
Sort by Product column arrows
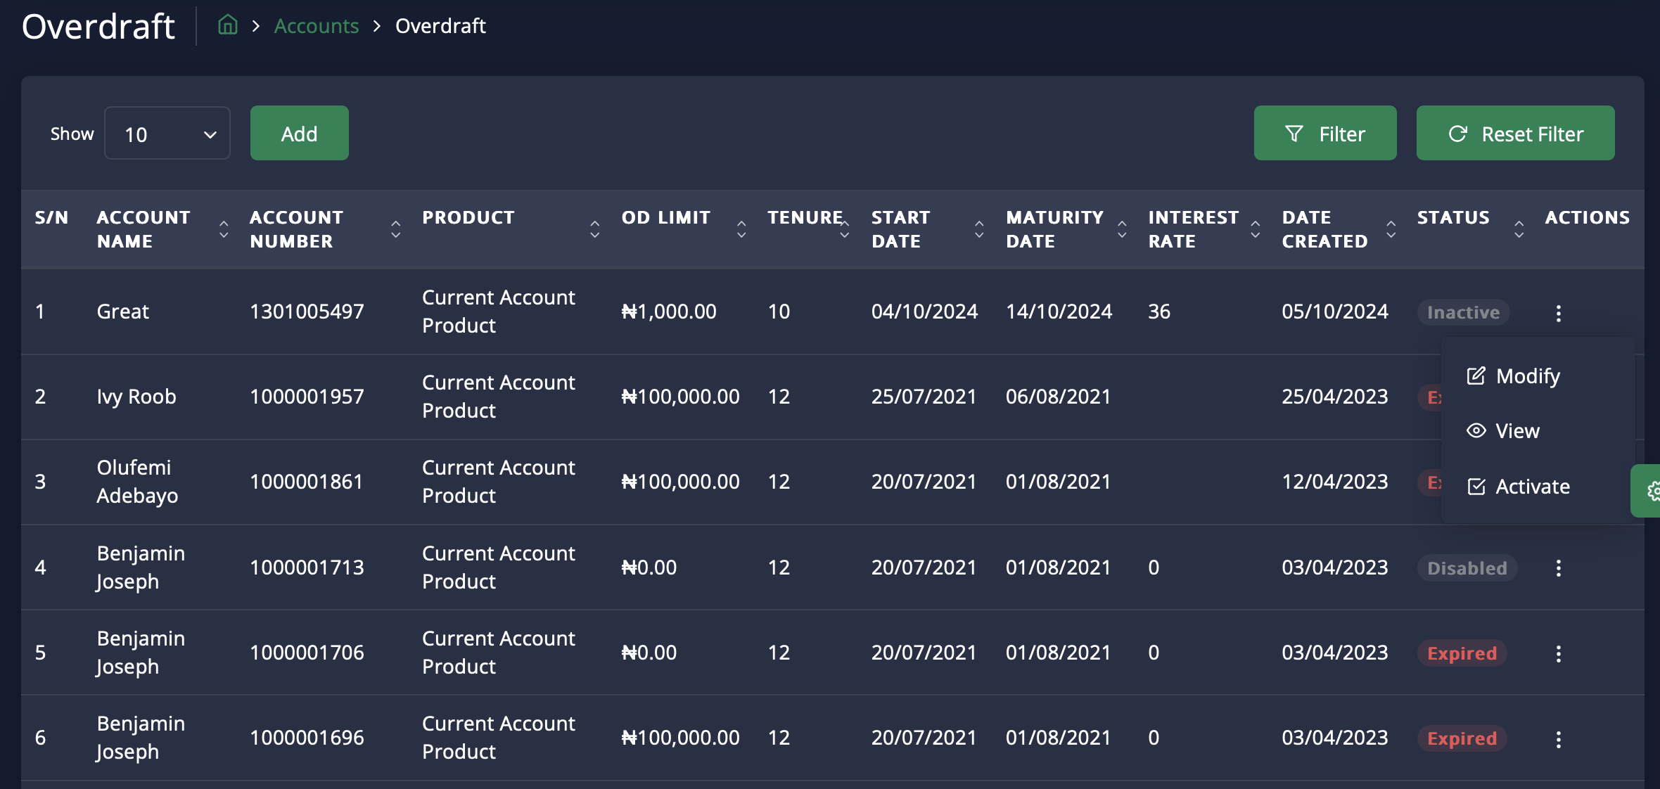pyautogui.click(x=595, y=229)
